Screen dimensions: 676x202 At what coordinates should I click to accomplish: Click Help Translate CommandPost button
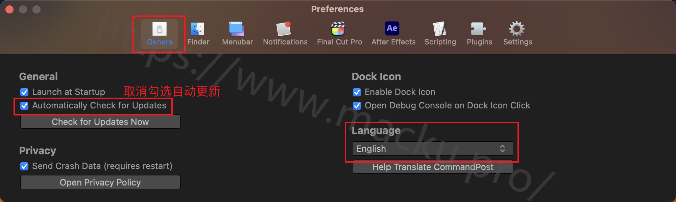tap(433, 167)
